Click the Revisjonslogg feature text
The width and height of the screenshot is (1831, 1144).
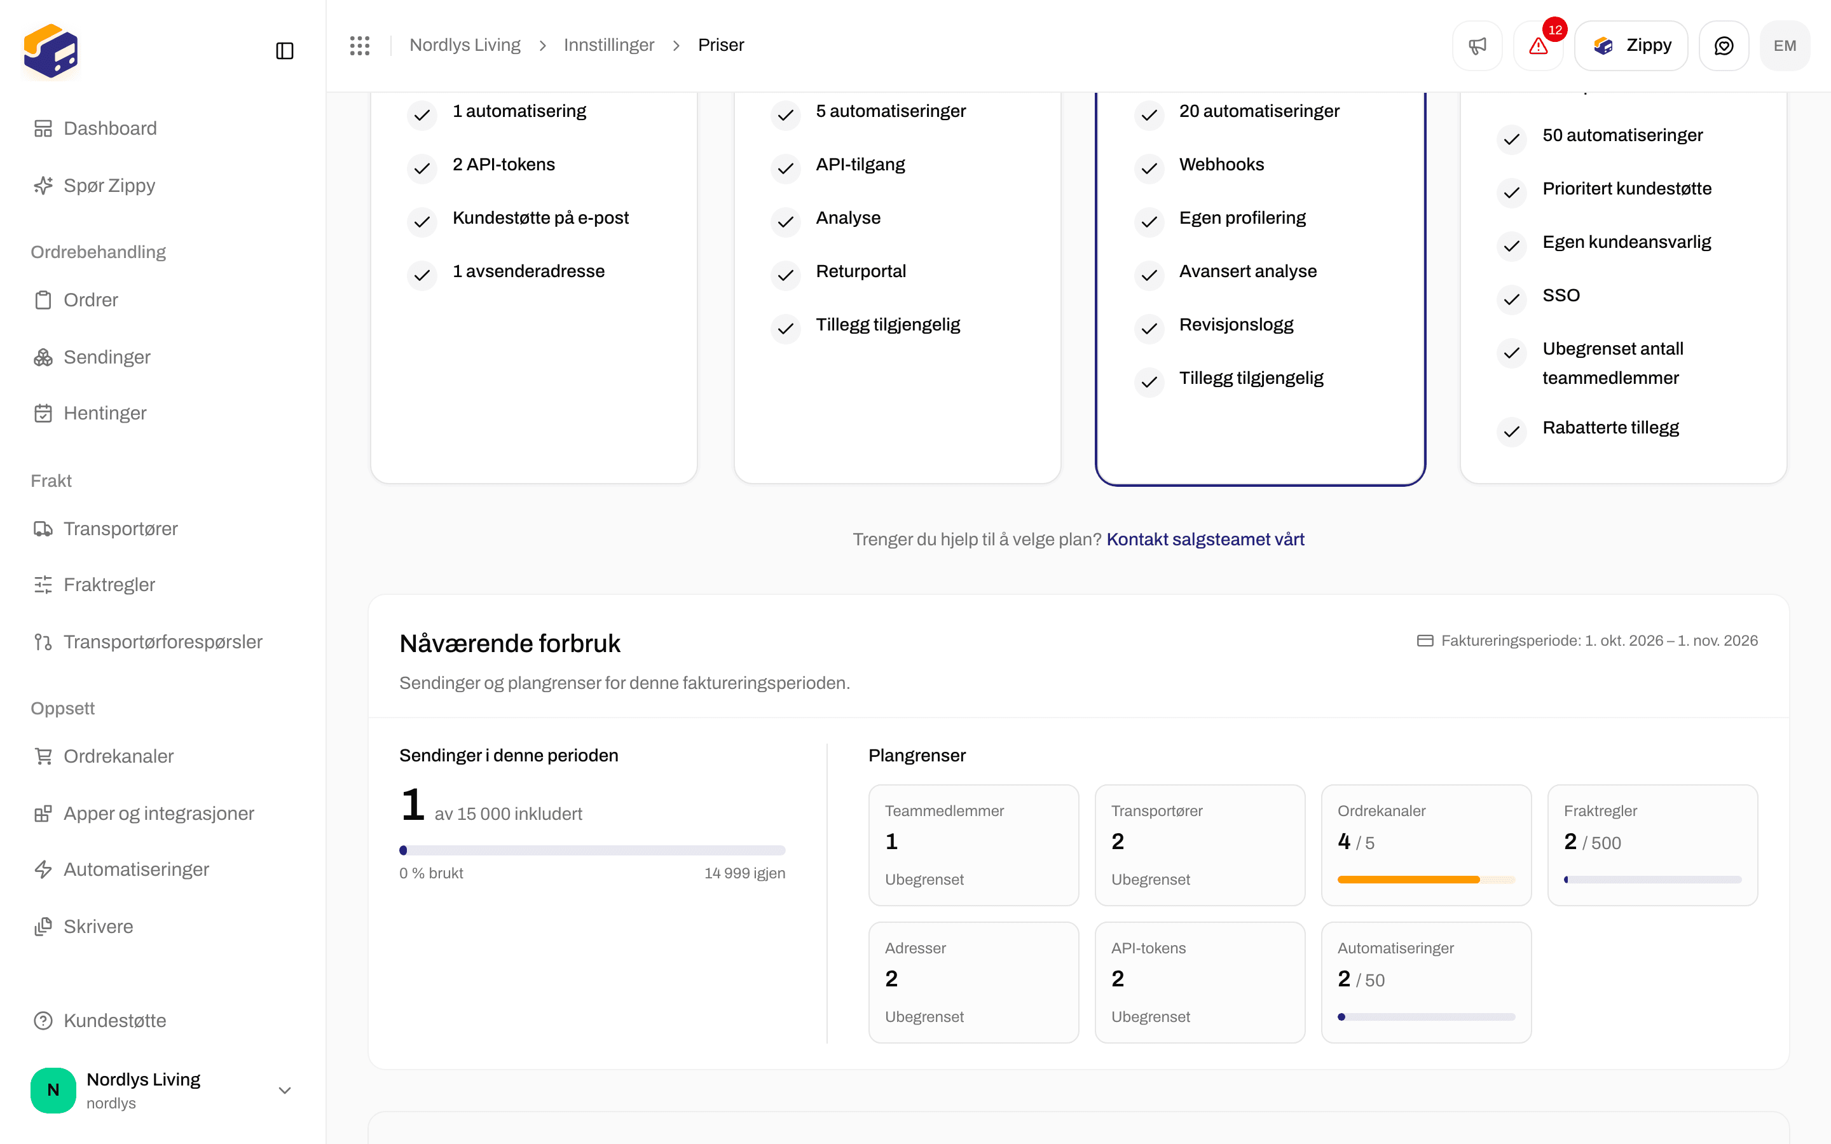pos(1237,325)
